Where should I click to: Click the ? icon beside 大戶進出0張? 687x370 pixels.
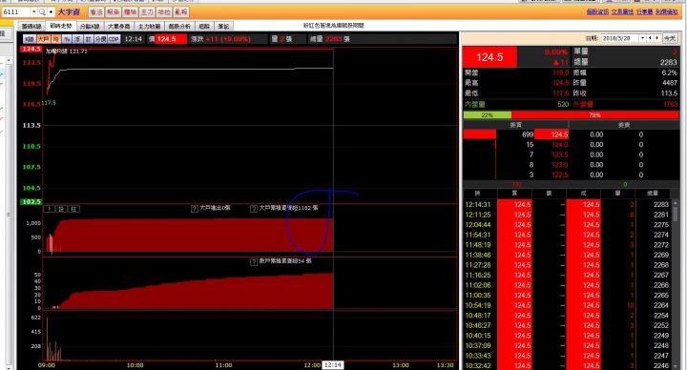click(x=195, y=209)
